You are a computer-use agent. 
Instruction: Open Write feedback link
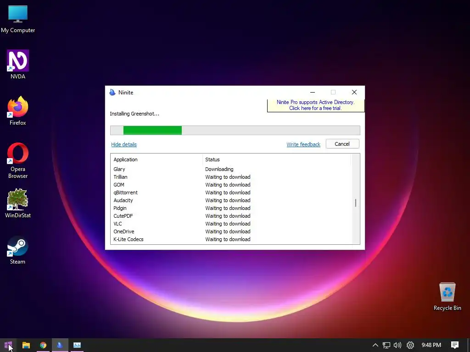pyautogui.click(x=303, y=144)
